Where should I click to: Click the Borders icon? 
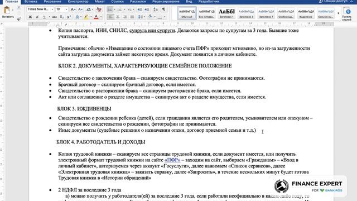pos(160,17)
